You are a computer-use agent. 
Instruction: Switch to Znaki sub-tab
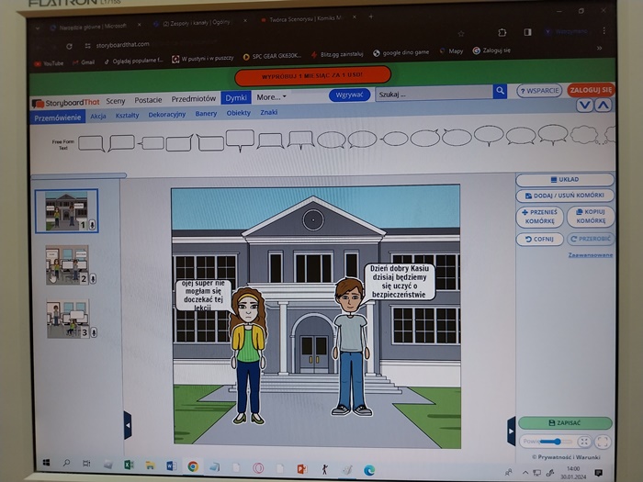tap(269, 112)
